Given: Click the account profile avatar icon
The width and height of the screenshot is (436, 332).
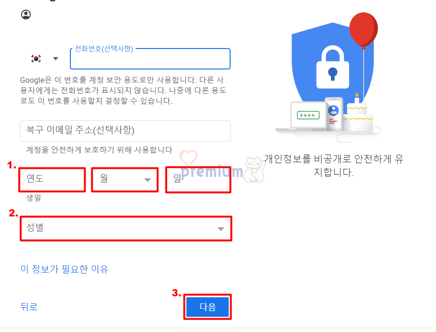Looking at the screenshot, I should (x=26, y=14).
